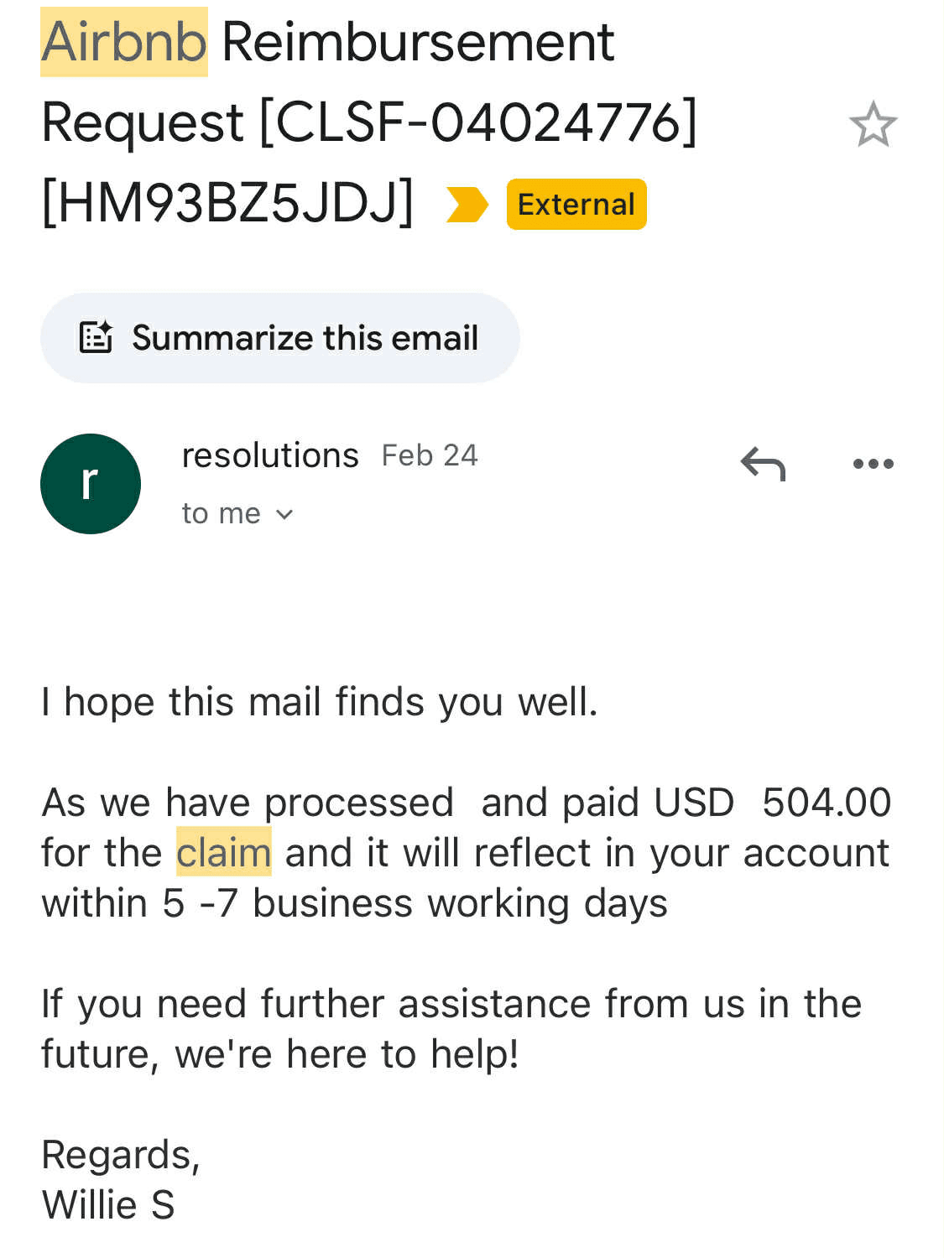Click the greeting line about mail finding you well
Viewport: 944px width, 1258px height.
(319, 701)
